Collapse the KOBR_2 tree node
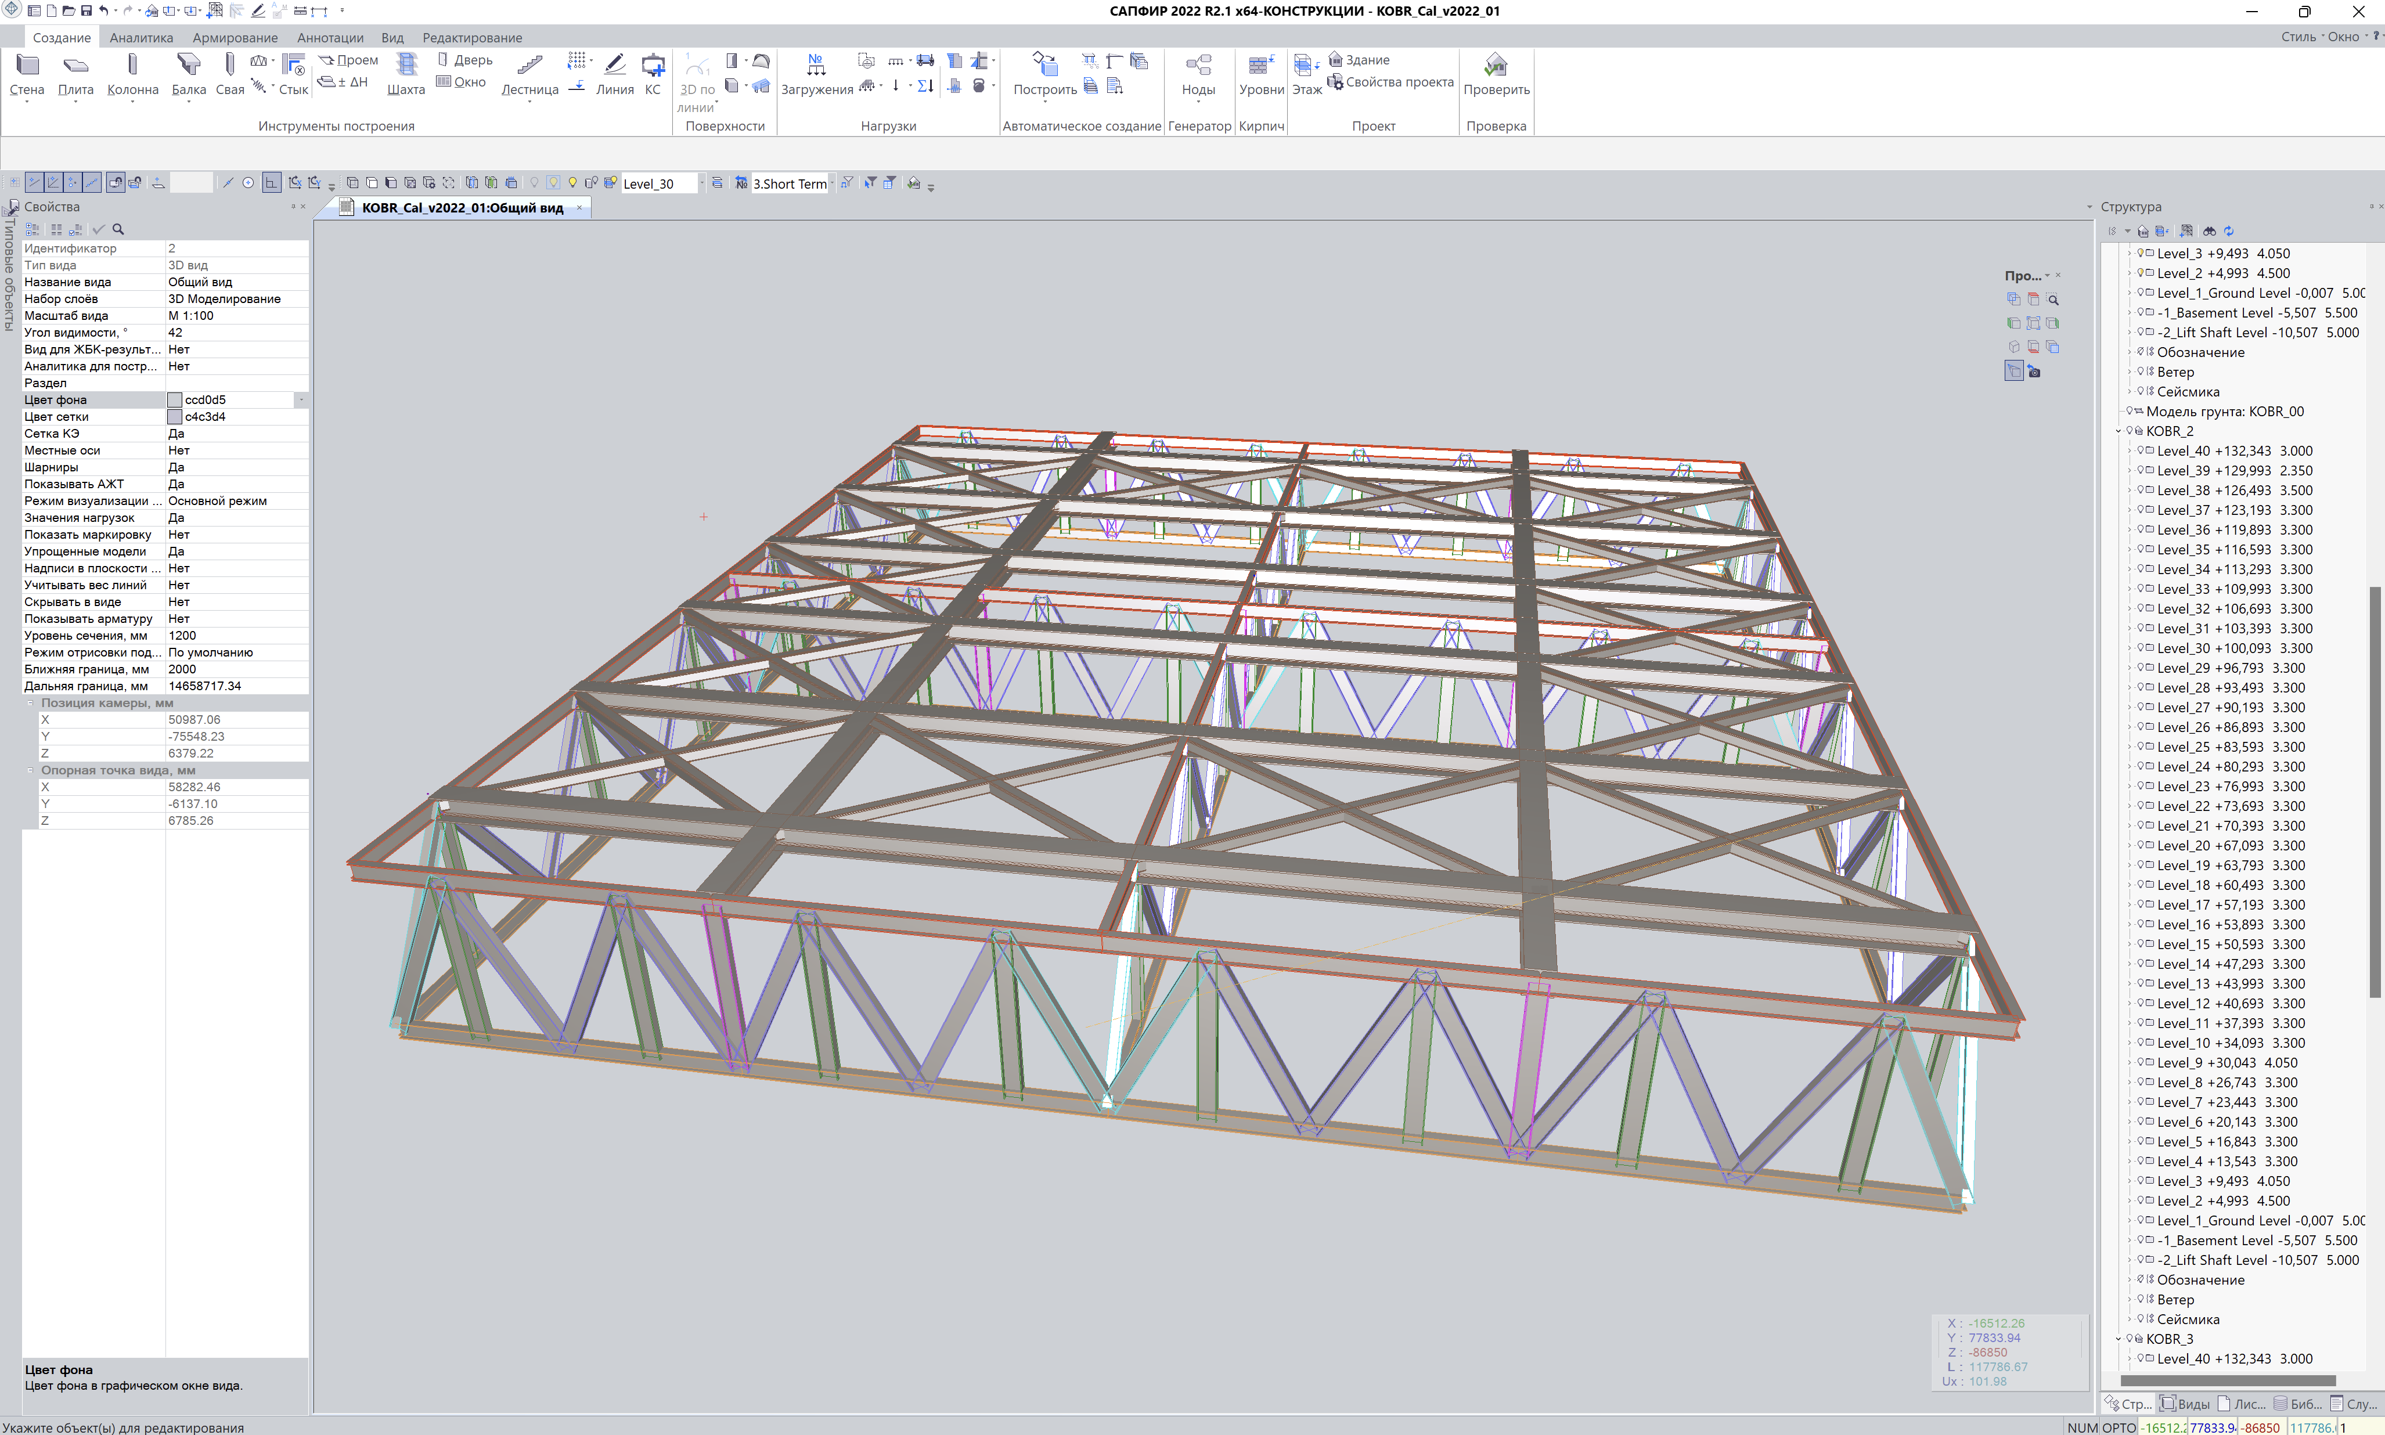This screenshot has width=2385, height=1435. (x=2118, y=431)
